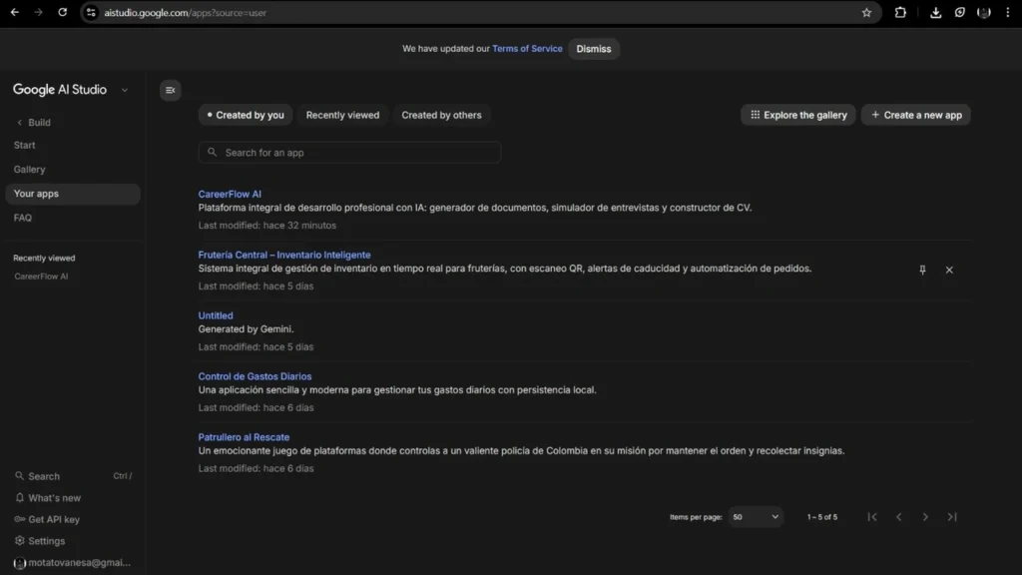Go back using the Build chevron

click(x=20, y=122)
